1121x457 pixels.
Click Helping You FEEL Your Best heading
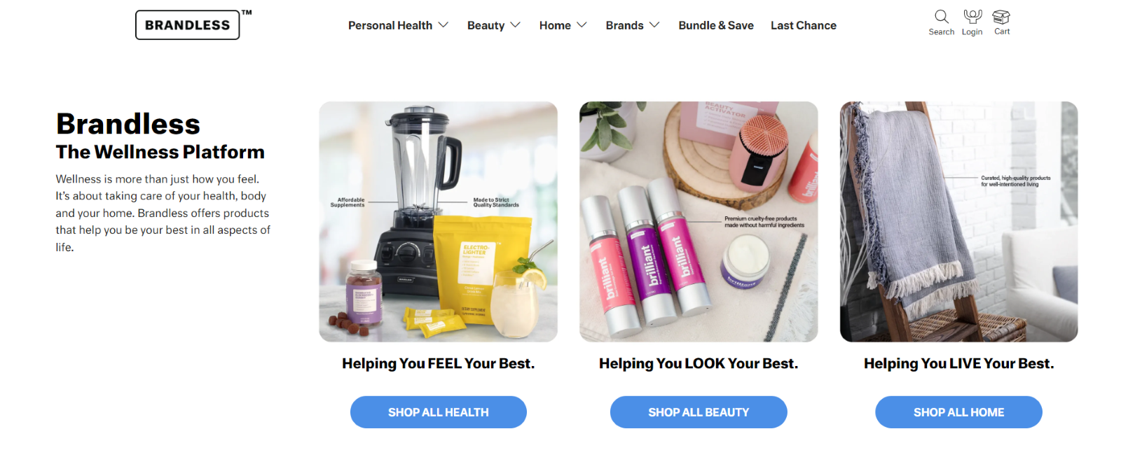click(439, 364)
